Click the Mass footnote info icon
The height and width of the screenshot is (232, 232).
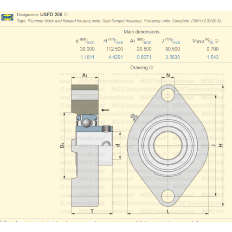pyautogui.click(x=217, y=41)
